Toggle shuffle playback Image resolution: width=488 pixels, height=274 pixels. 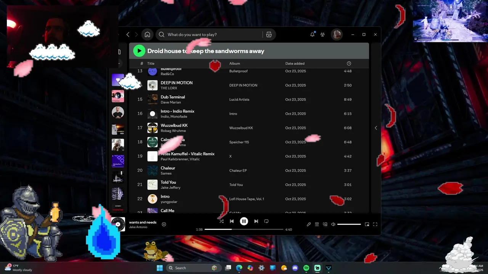click(222, 221)
